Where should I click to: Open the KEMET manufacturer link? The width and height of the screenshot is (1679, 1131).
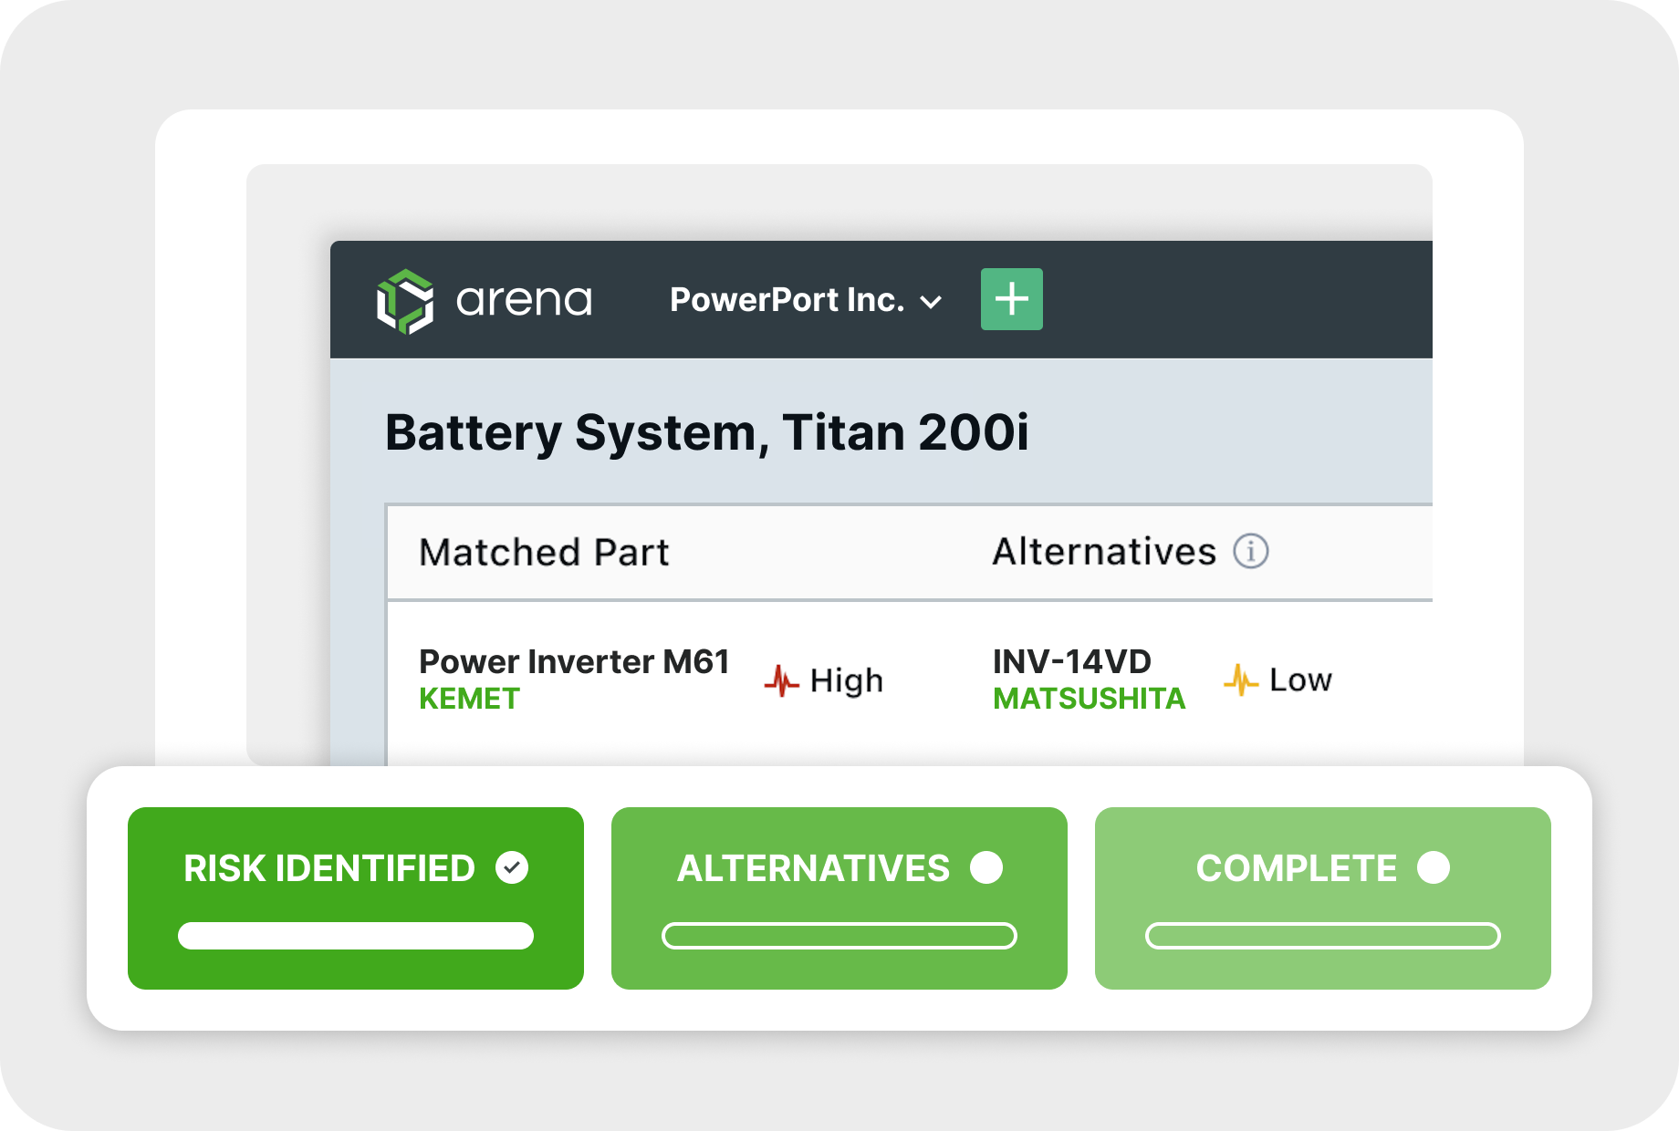click(468, 699)
